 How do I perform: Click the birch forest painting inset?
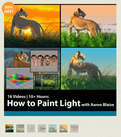click(x=46, y=80)
